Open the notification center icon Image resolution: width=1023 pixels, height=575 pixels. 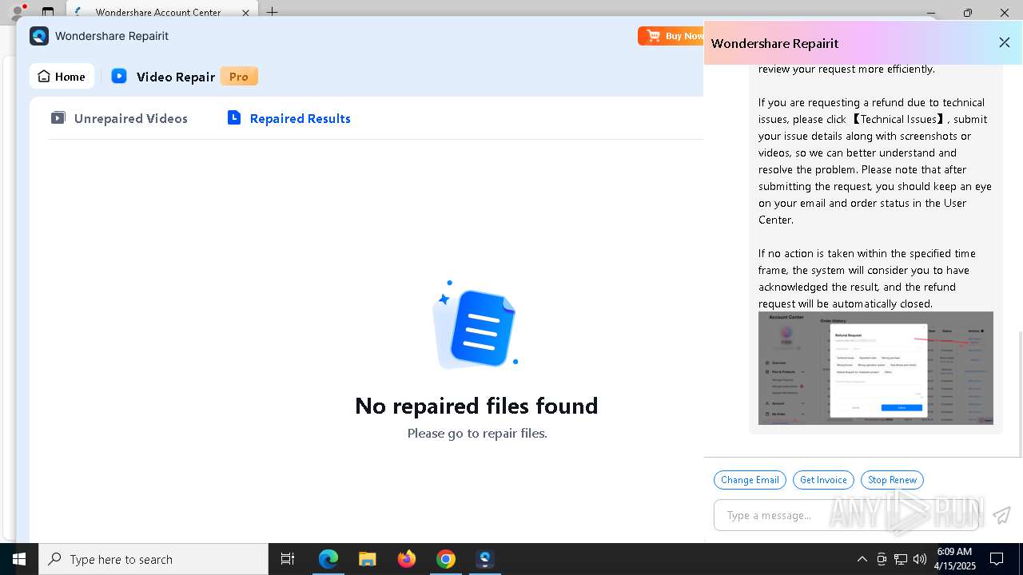pos(997,559)
